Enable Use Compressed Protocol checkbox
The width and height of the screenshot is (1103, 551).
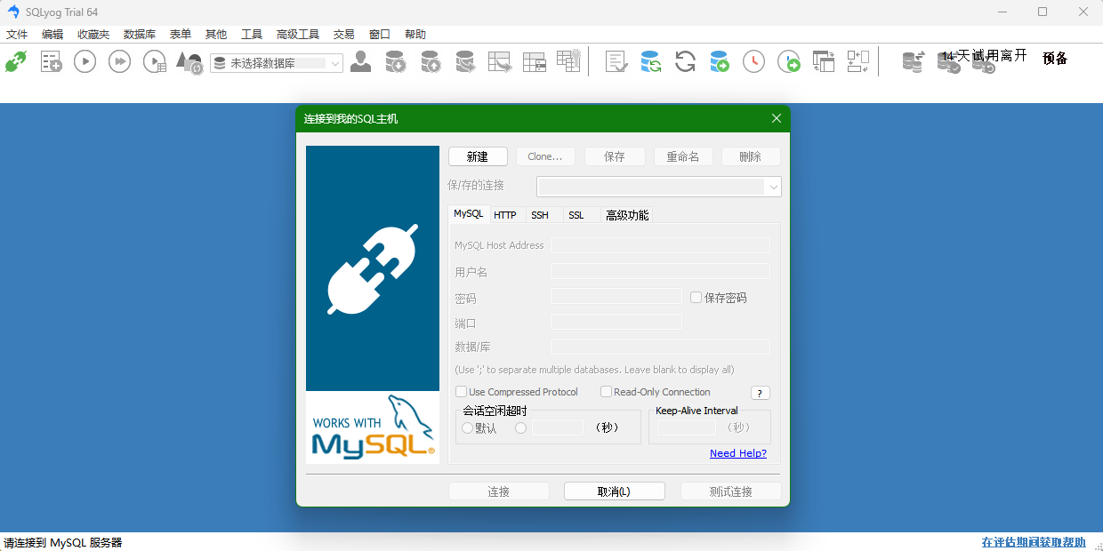pos(462,392)
